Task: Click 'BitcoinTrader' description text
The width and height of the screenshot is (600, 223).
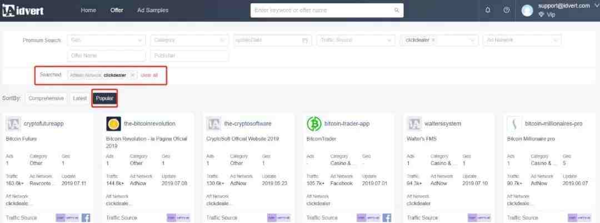Action: (322, 139)
